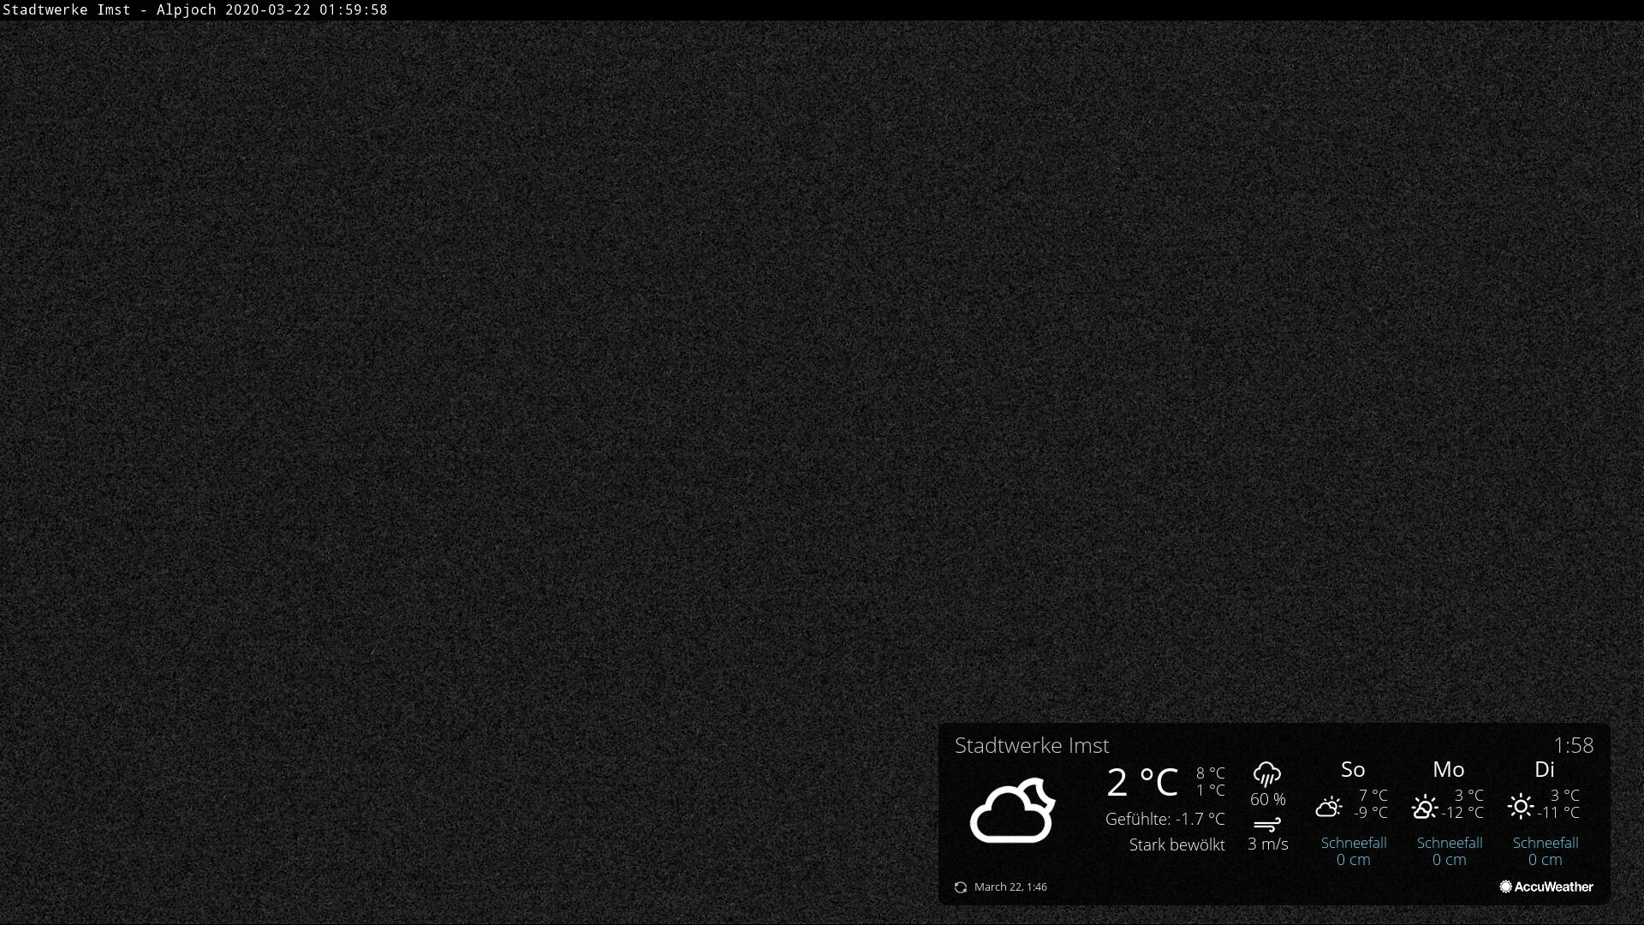Click Sunday's low '-9 °C'
The width and height of the screenshot is (1644, 925).
1371,813
